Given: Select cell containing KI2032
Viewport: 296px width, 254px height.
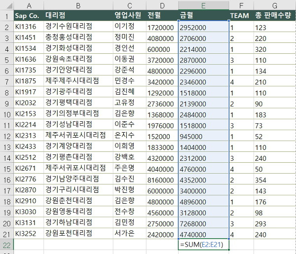Looking at the screenshot, I should click(x=29, y=103).
